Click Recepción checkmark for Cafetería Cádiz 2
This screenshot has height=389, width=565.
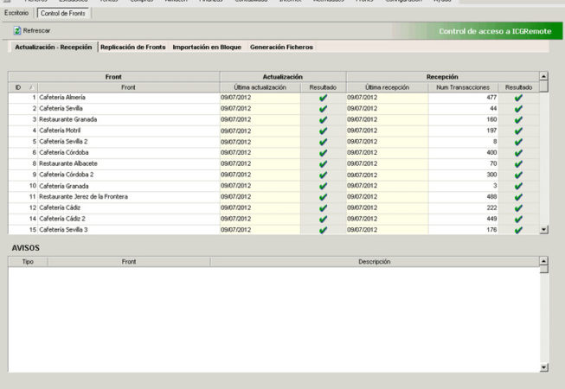(518, 219)
